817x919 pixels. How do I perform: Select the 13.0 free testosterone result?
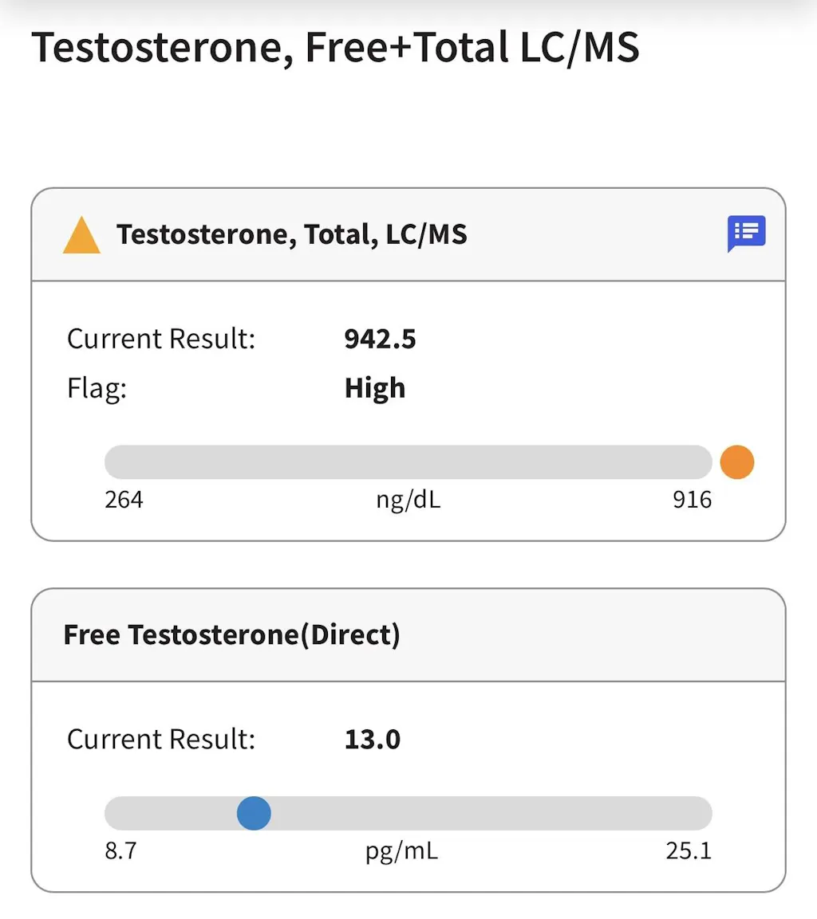[x=372, y=740]
